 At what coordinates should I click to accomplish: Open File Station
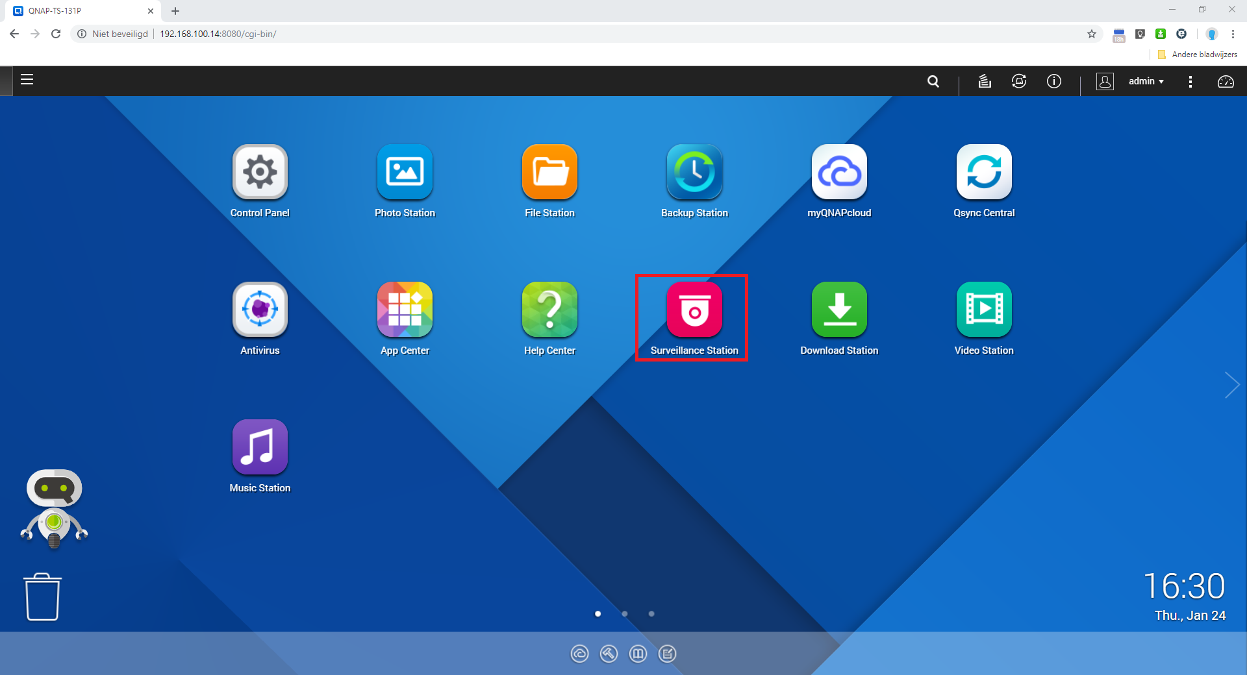pos(549,172)
